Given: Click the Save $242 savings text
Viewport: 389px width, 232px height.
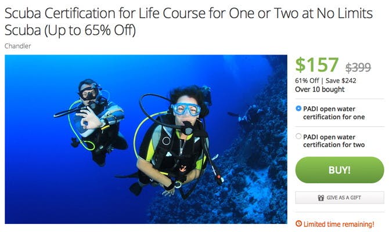Looking at the screenshot, I should click(x=341, y=81).
